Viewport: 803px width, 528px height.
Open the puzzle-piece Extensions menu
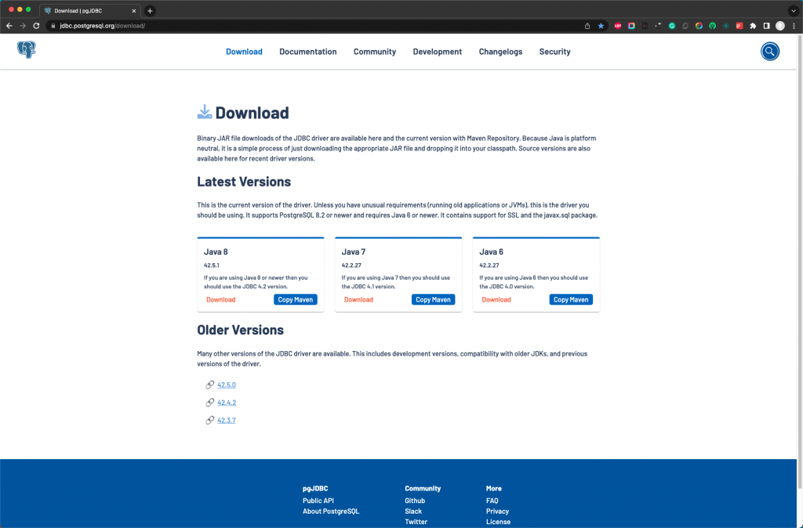click(753, 26)
